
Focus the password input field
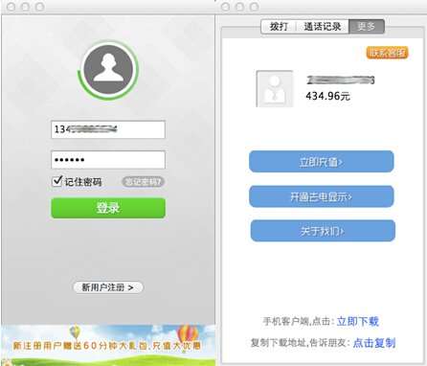click(108, 159)
